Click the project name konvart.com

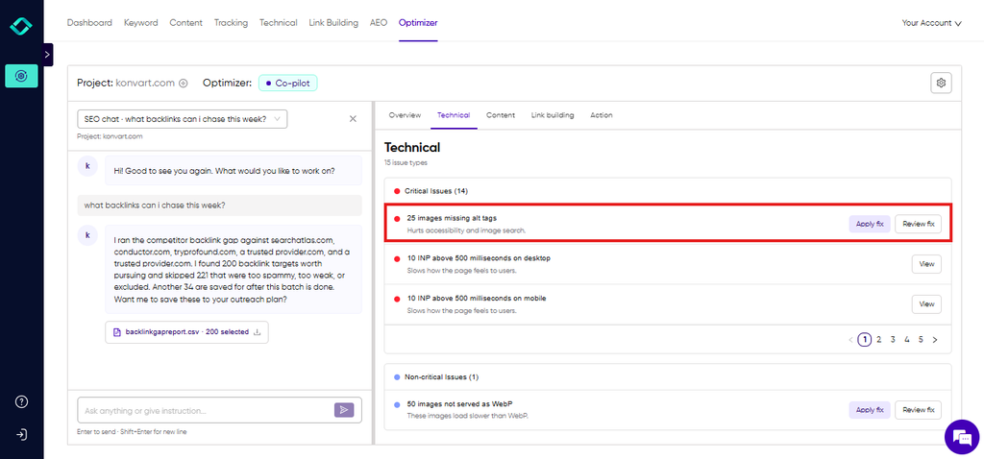pyautogui.click(x=146, y=83)
